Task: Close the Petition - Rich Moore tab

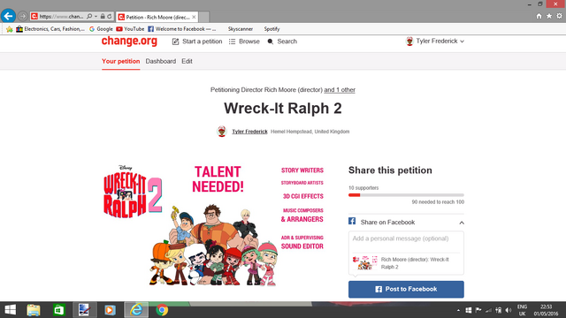Action: (x=194, y=17)
